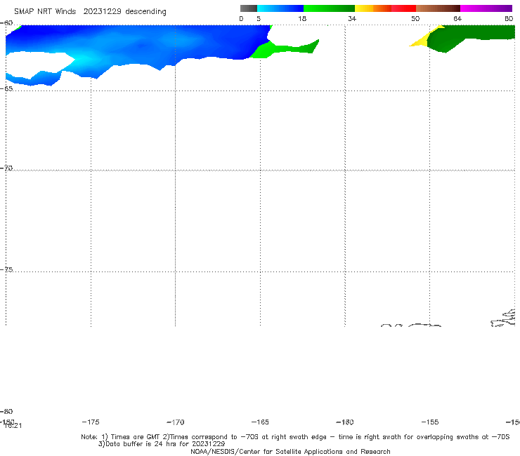Click the green color bar segment

click(329, 8)
